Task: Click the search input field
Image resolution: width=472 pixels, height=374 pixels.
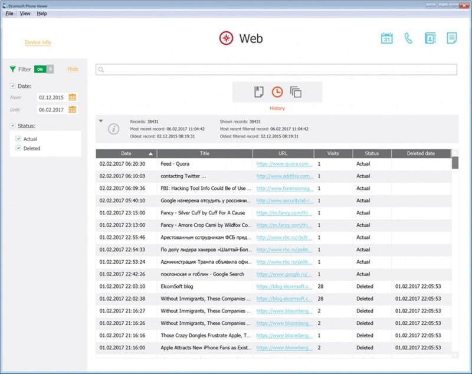Action: click(x=277, y=70)
